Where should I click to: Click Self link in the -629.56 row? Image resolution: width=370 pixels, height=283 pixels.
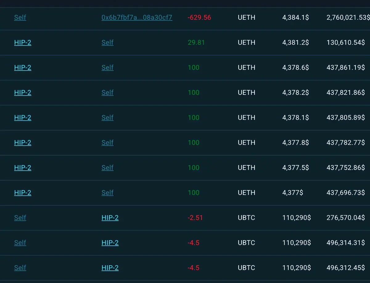(20, 18)
